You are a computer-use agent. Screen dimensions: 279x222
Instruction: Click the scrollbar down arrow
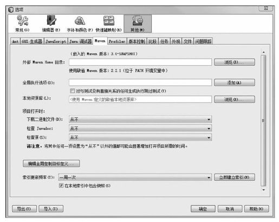pos(263,190)
